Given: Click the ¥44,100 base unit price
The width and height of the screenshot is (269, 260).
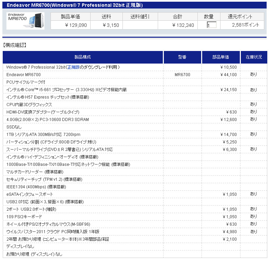Looking at the screenshot, I should tap(229, 75).
